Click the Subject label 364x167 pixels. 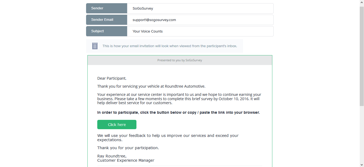[107, 31]
